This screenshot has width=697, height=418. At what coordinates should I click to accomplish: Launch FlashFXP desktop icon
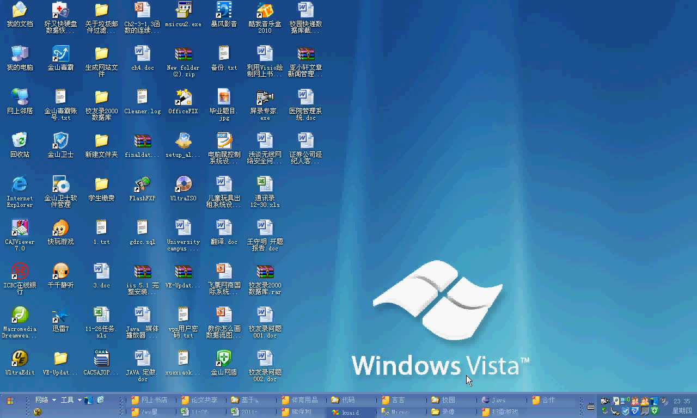(x=142, y=189)
